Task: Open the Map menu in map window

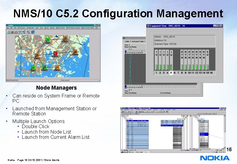Action: tap(8, 28)
